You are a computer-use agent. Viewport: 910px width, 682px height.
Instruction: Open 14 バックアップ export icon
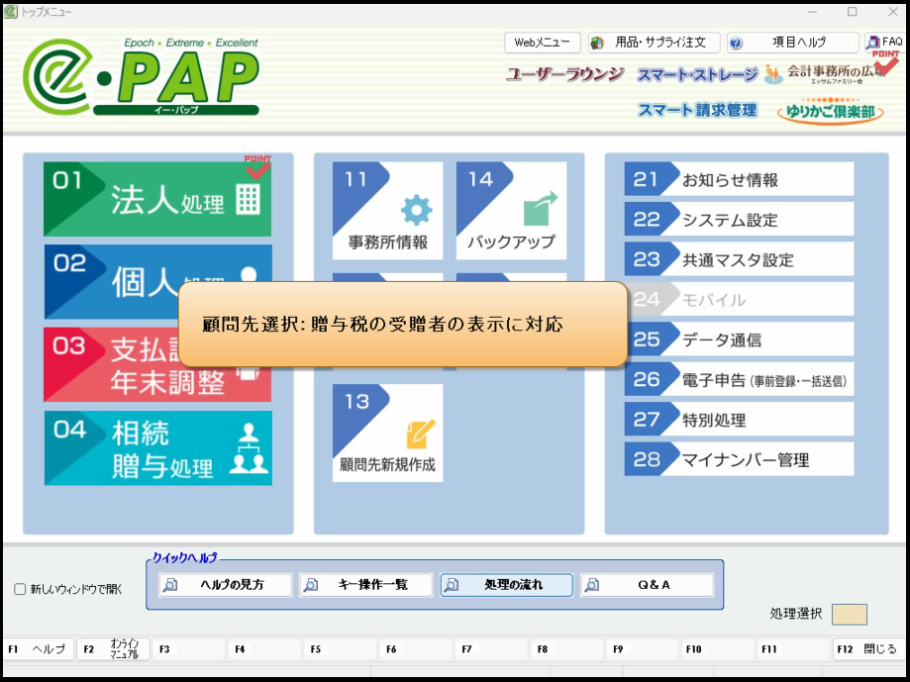(x=541, y=208)
